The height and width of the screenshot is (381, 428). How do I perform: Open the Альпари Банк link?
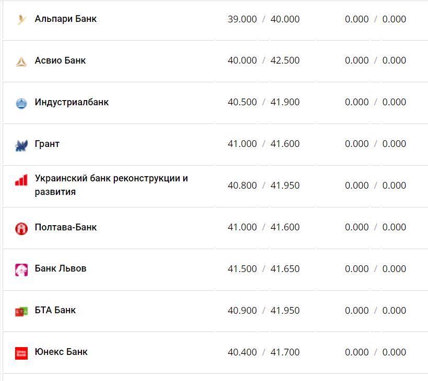(x=66, y=19)
